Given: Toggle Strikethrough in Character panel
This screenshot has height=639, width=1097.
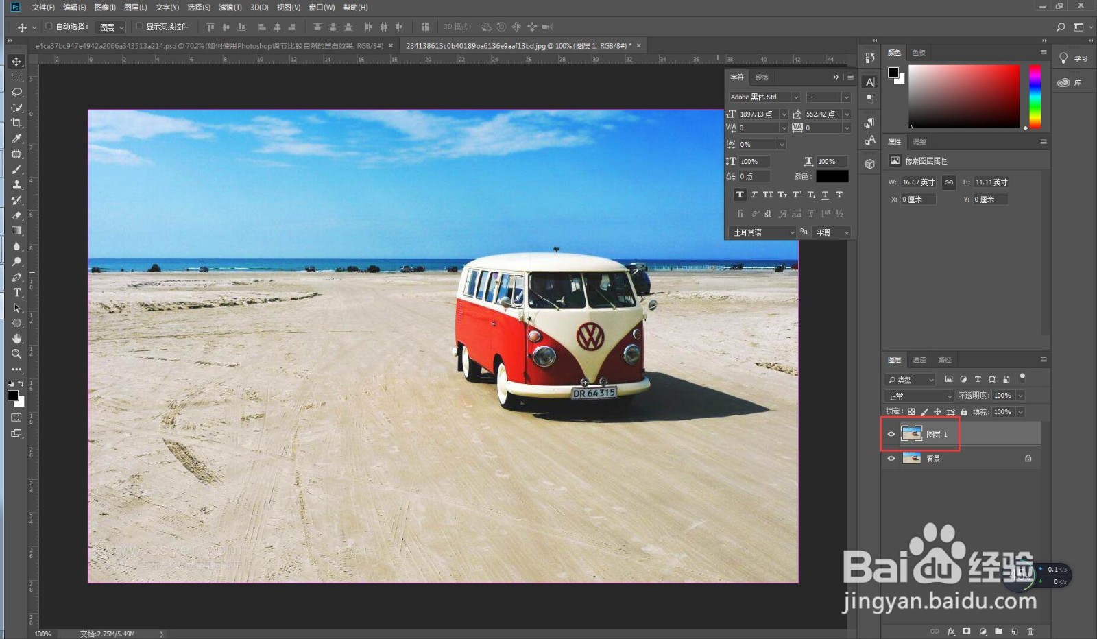Looking at the screenshot, I should (x=839, y=195).
